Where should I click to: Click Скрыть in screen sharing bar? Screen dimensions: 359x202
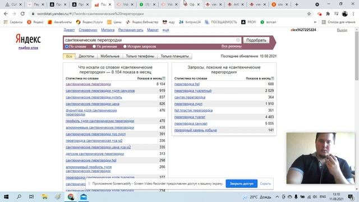265,183
